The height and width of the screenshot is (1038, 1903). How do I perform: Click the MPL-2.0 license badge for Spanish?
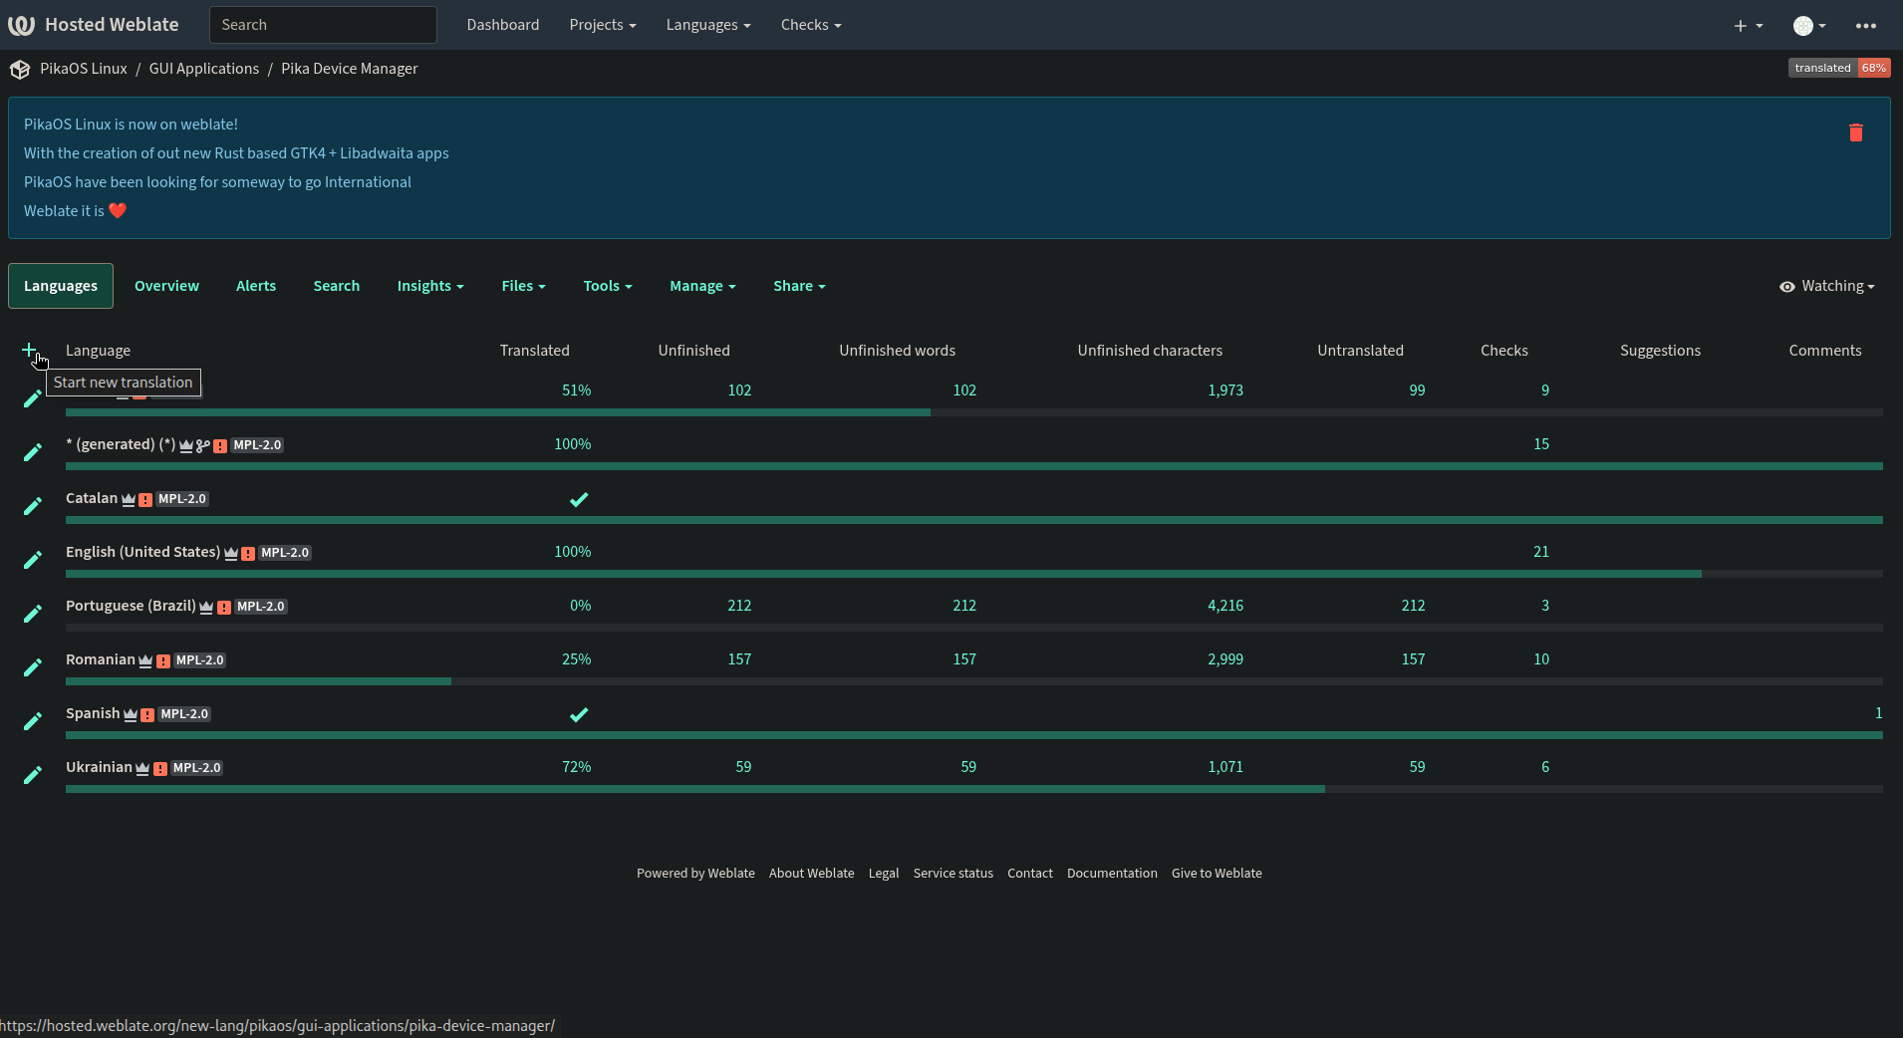click(x=184, y=714)
